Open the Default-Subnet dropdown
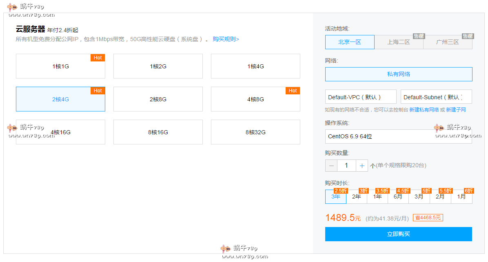 tap(436, 97)
